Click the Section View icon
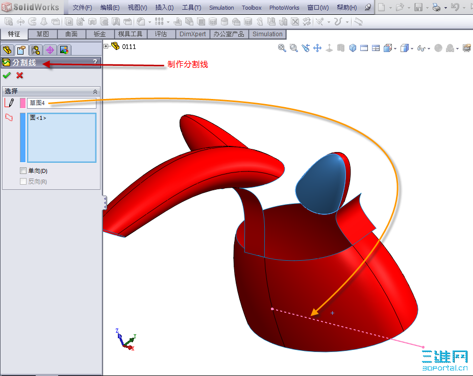The image size is (473, 376). [341, 48]
